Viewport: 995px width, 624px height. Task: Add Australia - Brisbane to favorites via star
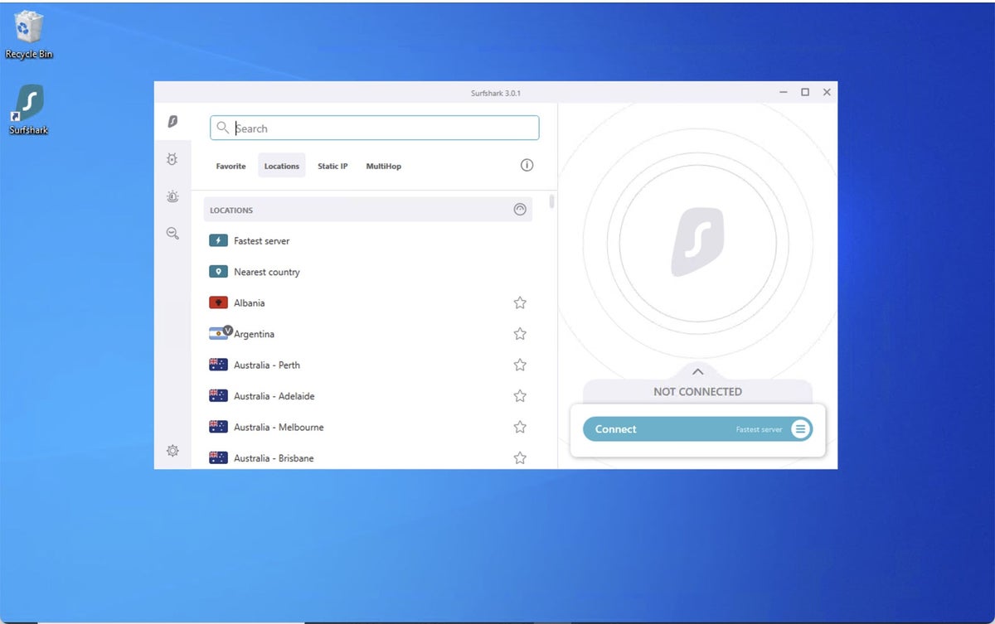[x=520, y=457]
